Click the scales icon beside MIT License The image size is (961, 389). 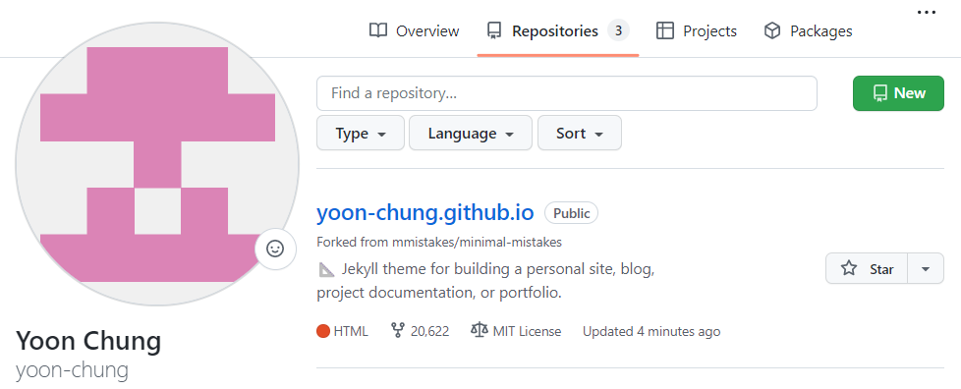point(480,331)
